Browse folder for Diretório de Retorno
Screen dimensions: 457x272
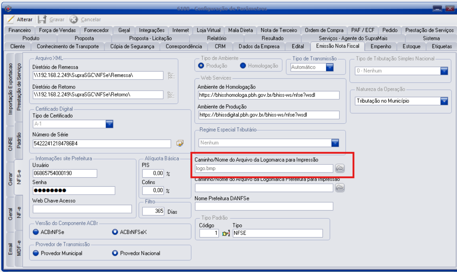[x=171, y=95]
